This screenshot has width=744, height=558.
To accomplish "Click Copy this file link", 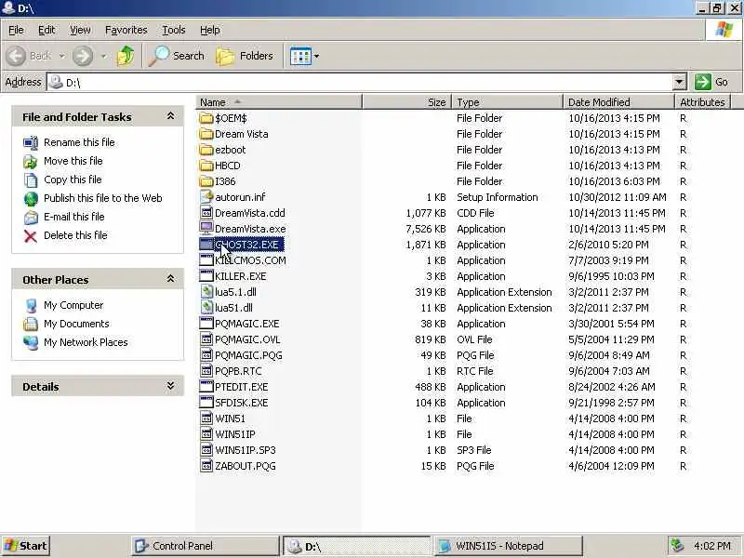I will (x=73, y=179).
